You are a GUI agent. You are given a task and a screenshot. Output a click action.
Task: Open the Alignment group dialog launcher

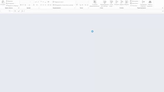[75, 8]
